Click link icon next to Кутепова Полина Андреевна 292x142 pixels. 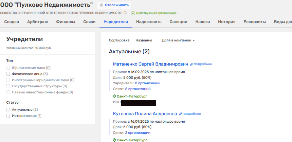coord(181,114)
